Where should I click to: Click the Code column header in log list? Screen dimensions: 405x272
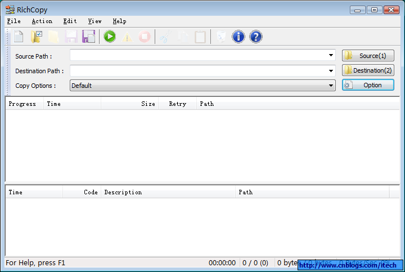[x=82, y=193]
